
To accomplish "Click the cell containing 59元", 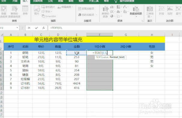I will point(41,70).
